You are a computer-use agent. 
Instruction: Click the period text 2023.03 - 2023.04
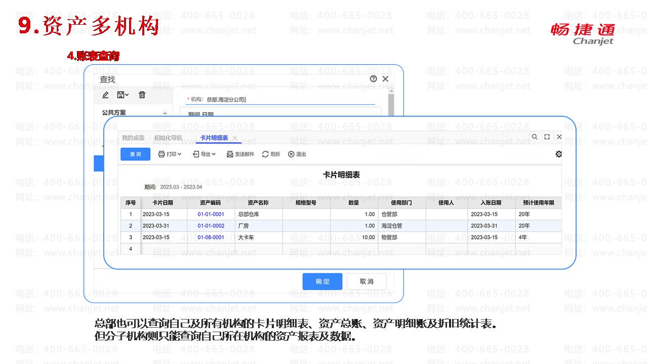[181, 187]
